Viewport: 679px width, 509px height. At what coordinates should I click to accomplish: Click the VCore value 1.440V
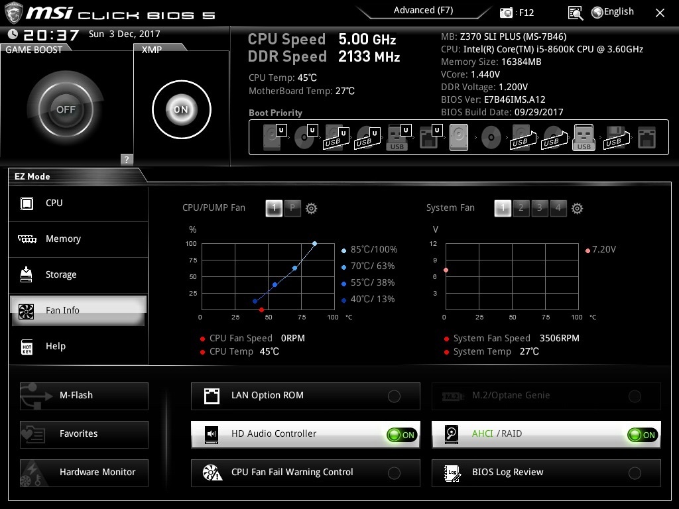(485, 74)
